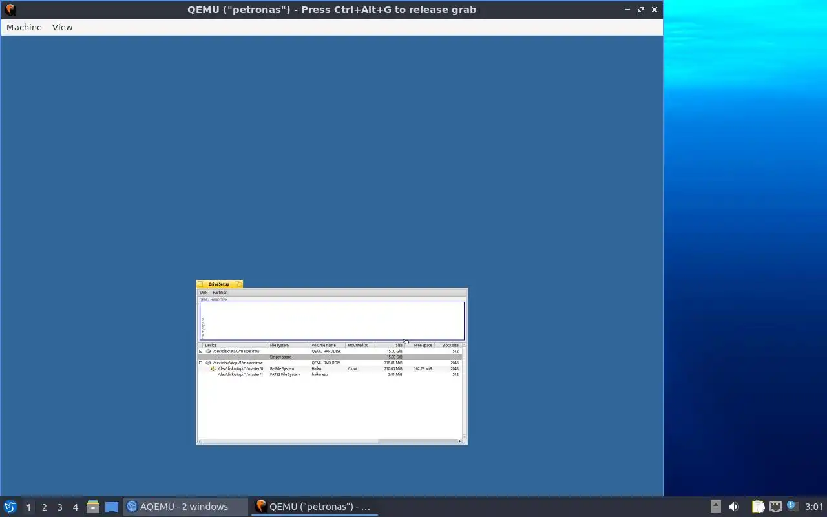Switch to workspace 3

tap(59, 507)
